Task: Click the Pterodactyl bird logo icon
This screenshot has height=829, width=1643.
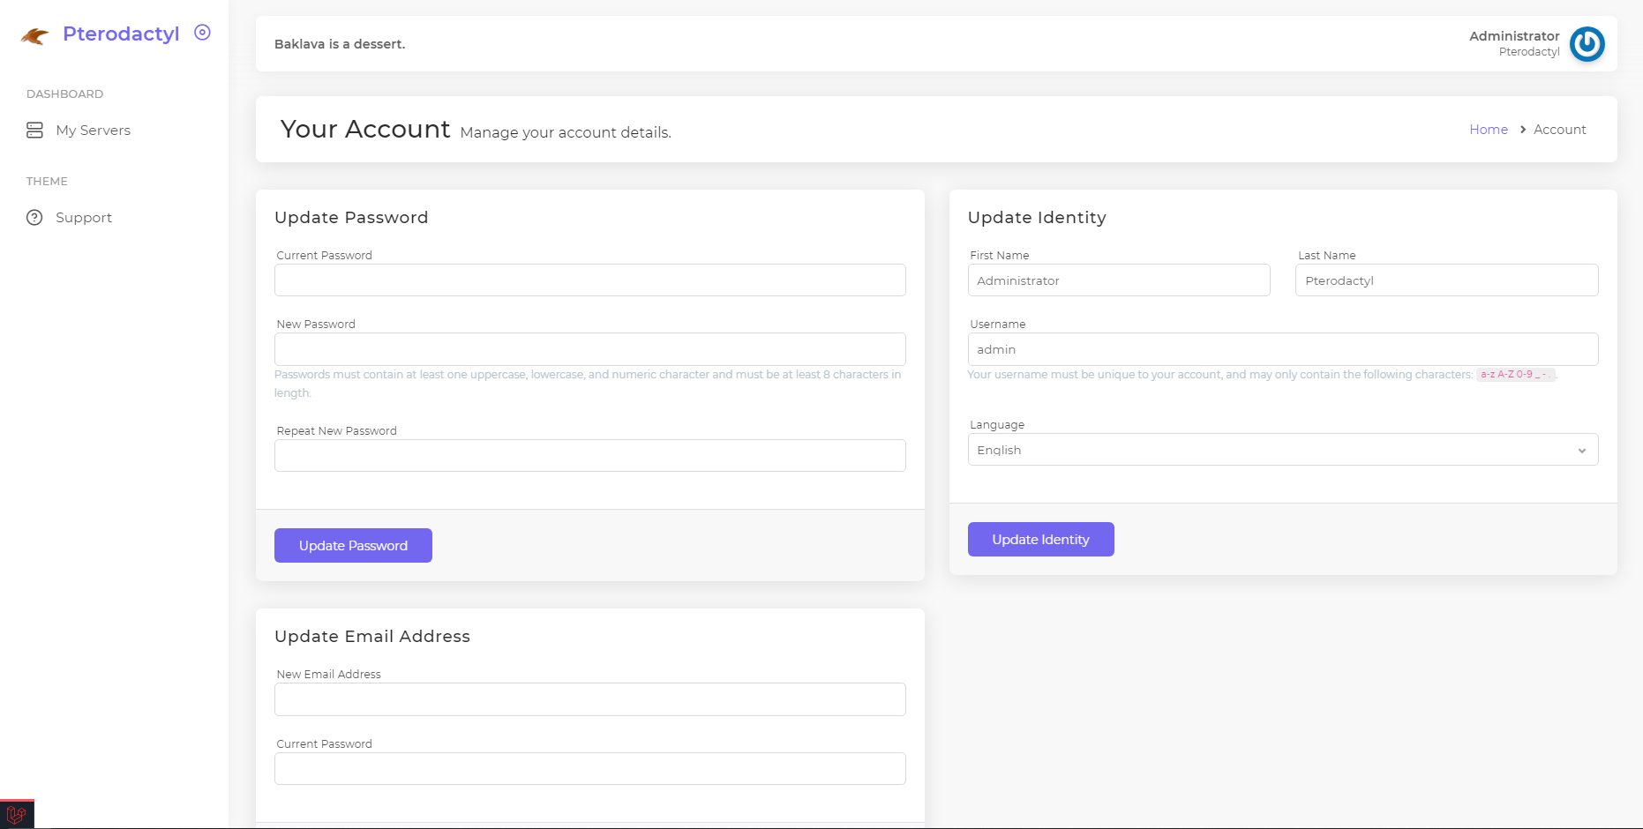Action: point(34,36)
